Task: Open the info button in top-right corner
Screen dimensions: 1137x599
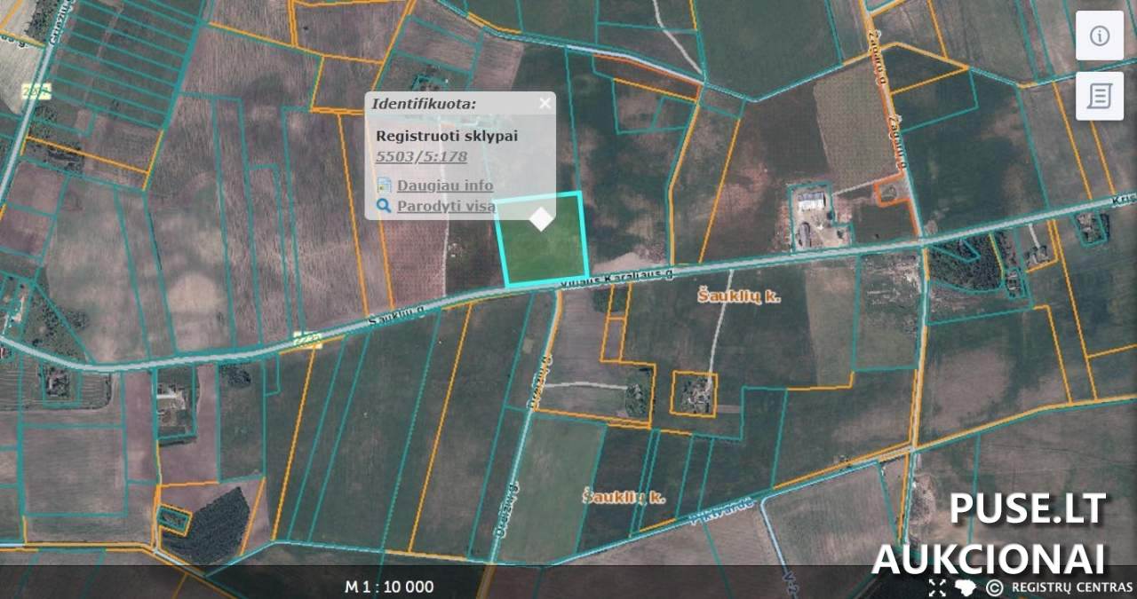Action: 1100,36
